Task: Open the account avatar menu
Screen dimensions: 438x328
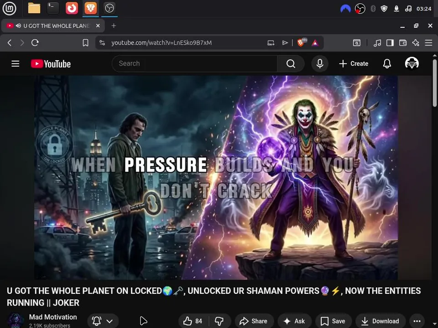Action: click(412, 63)
